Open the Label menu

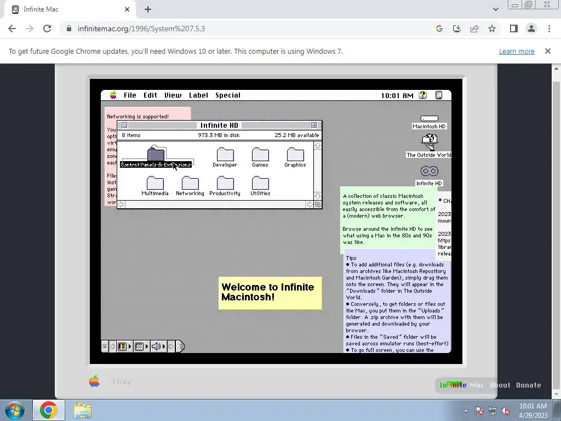(x=198, y=95)
